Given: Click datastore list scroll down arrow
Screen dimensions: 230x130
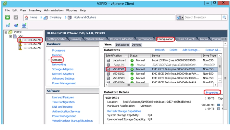Looking at the screenshot, I should pyautogui.click(x=220, y=80).
